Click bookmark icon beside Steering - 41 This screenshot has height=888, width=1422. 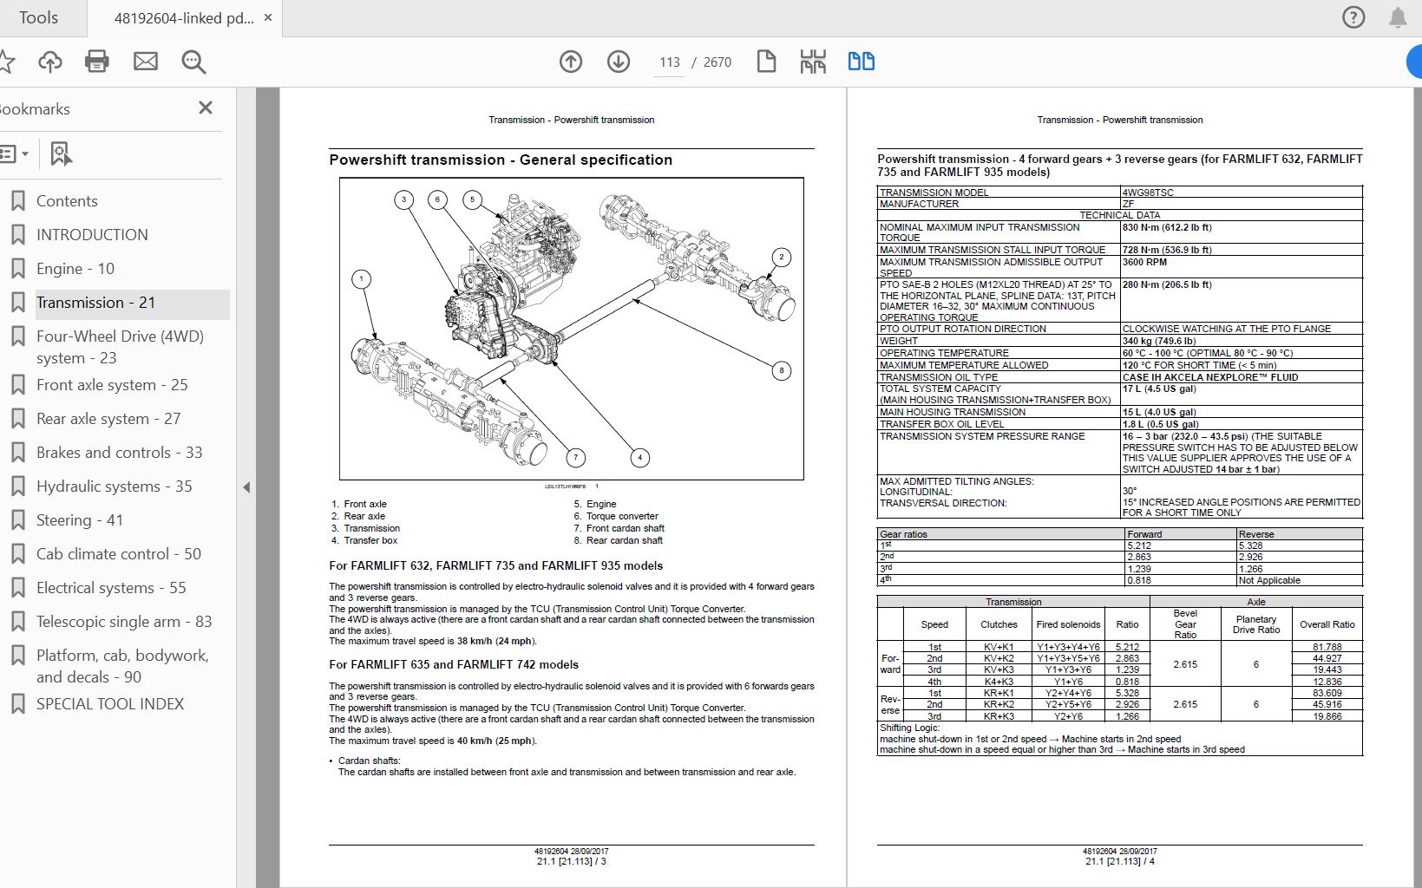[x=17, y=520]
